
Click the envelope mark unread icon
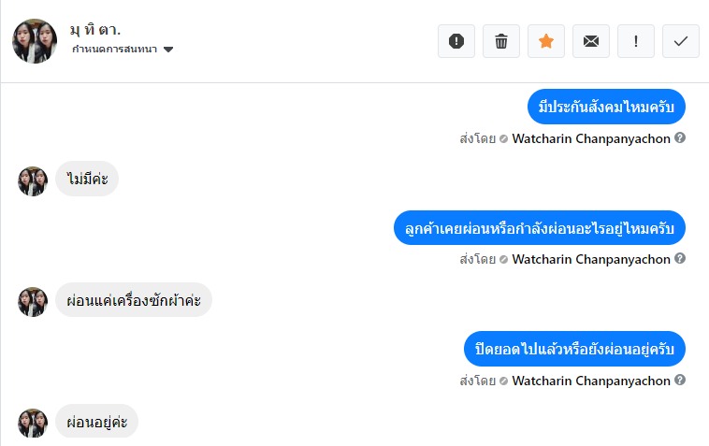tap(591, 41)
